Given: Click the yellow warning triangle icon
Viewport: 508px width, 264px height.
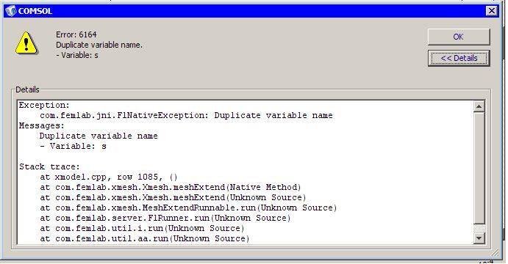Looking at the screenshot, I should (26, 43).
